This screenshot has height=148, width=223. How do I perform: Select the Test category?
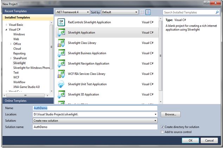(x=16, y=72)
